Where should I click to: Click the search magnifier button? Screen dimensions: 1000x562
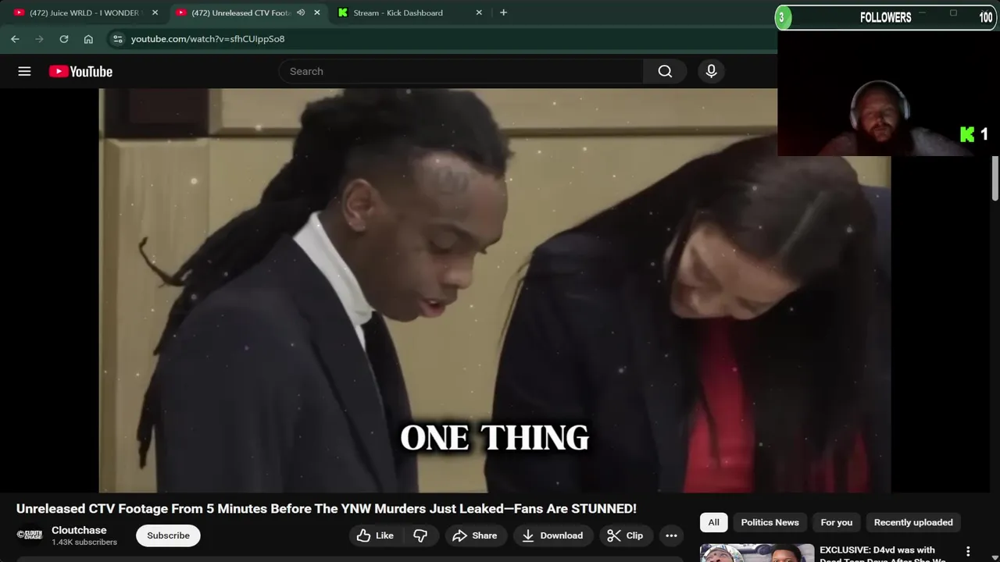(665, 71)
